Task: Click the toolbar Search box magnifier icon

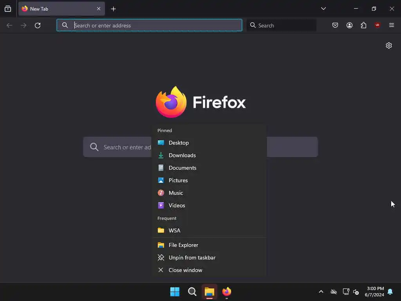Action: [253, 25]
